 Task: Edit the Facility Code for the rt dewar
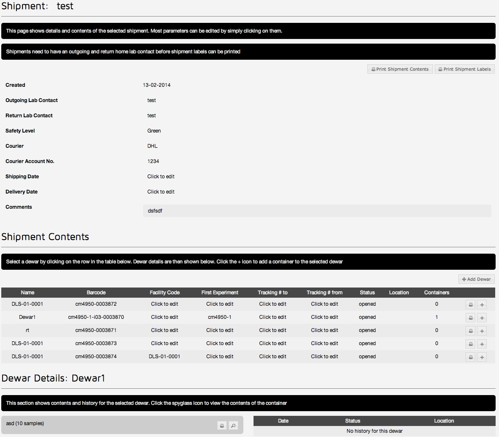[165, 330]
